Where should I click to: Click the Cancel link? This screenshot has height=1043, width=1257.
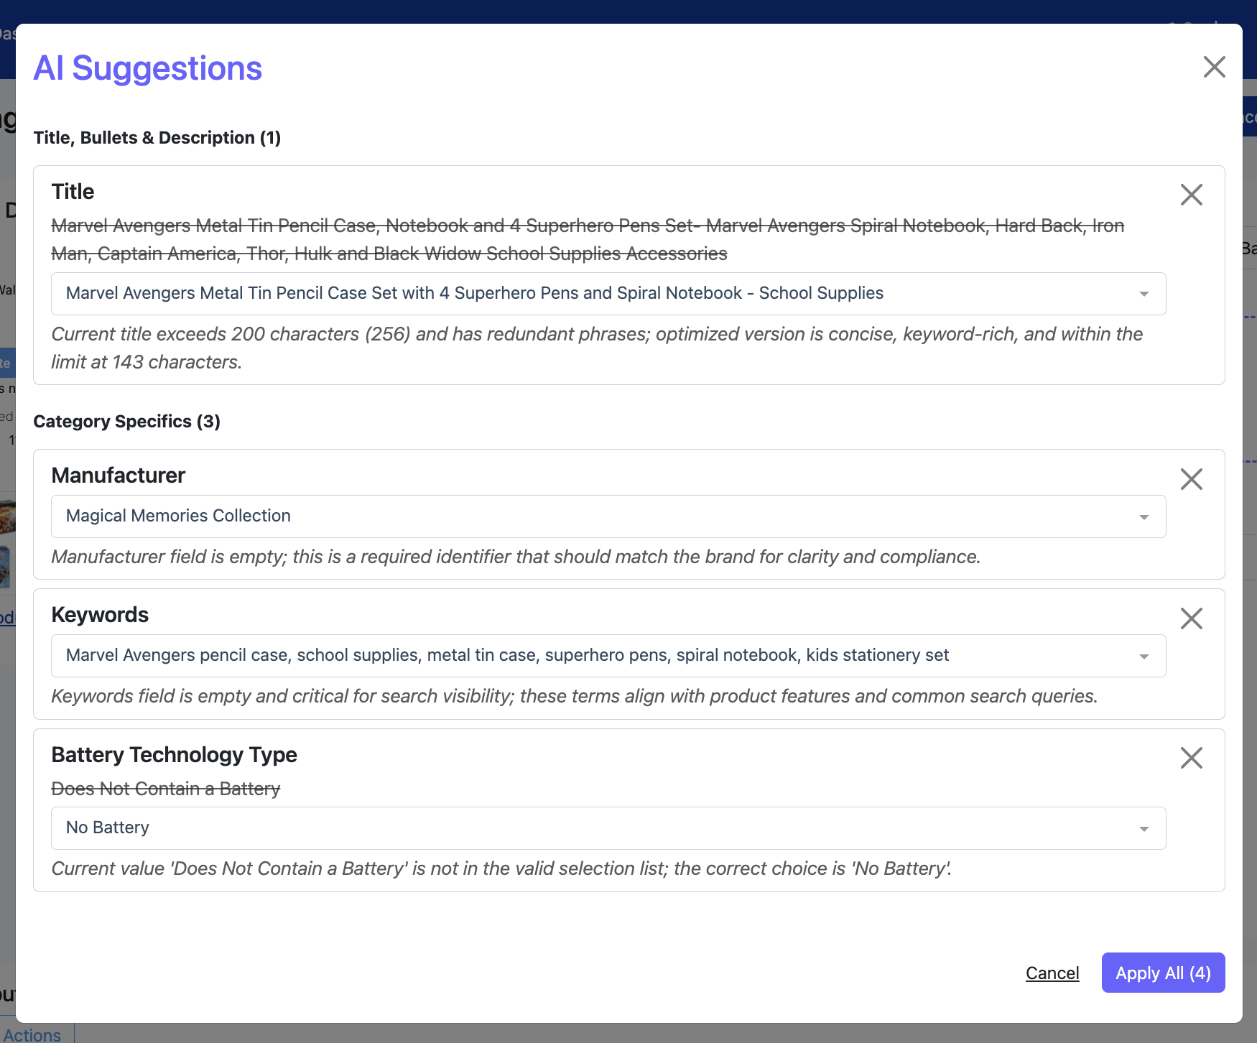pos(1052,973)
